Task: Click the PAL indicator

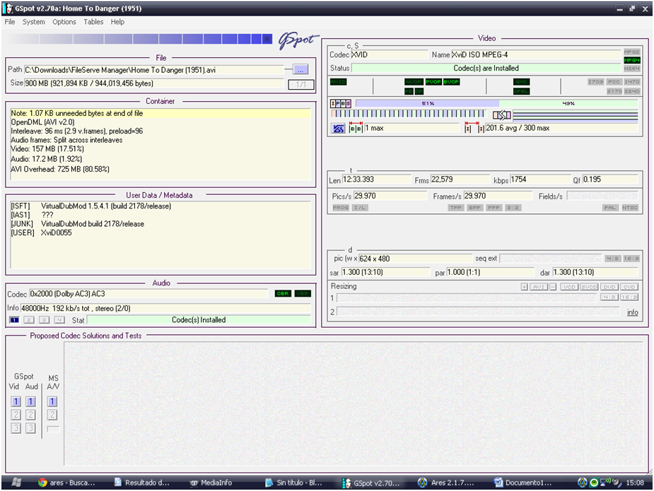Action: [x=610, y=208]
